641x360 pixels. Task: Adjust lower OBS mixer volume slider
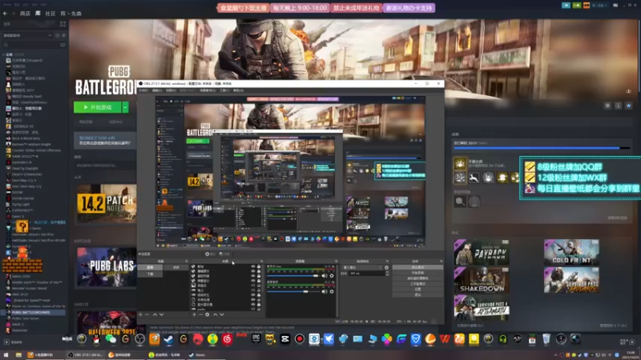click(x=293, y=291)
